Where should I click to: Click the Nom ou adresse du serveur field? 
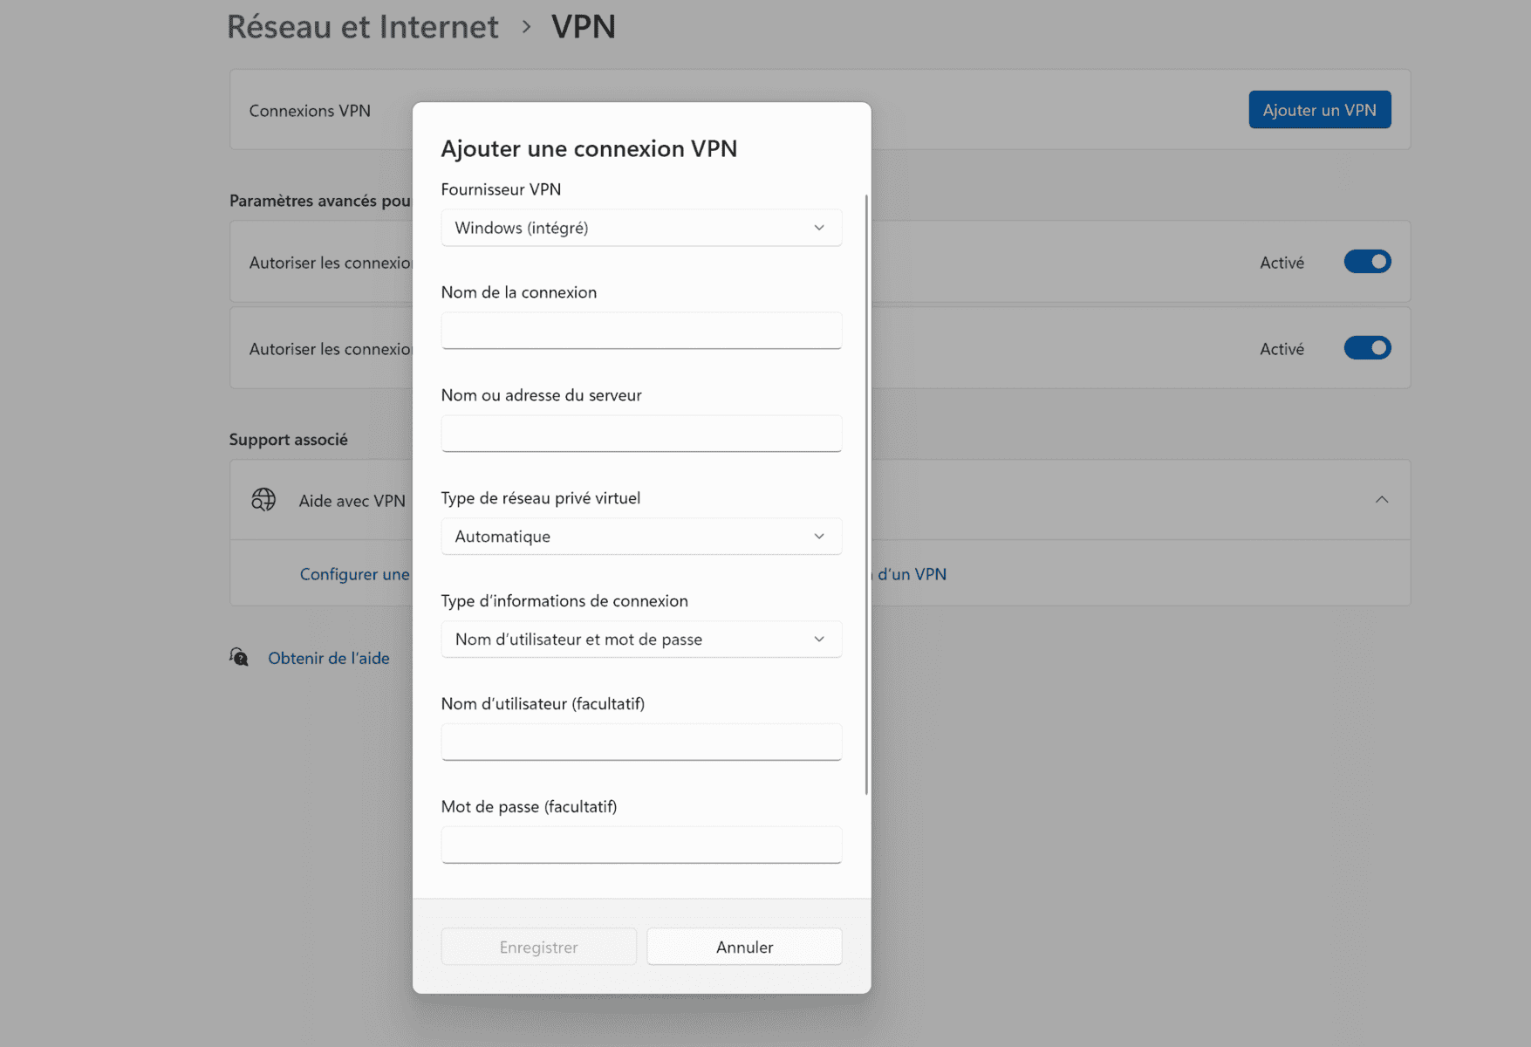(x=640, y=433)
